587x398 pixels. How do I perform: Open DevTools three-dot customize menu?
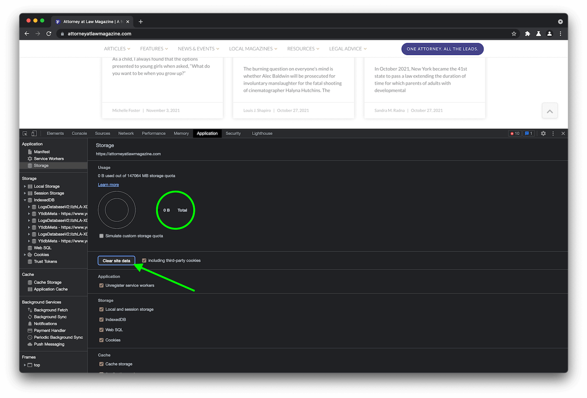(x=553, y=133)
